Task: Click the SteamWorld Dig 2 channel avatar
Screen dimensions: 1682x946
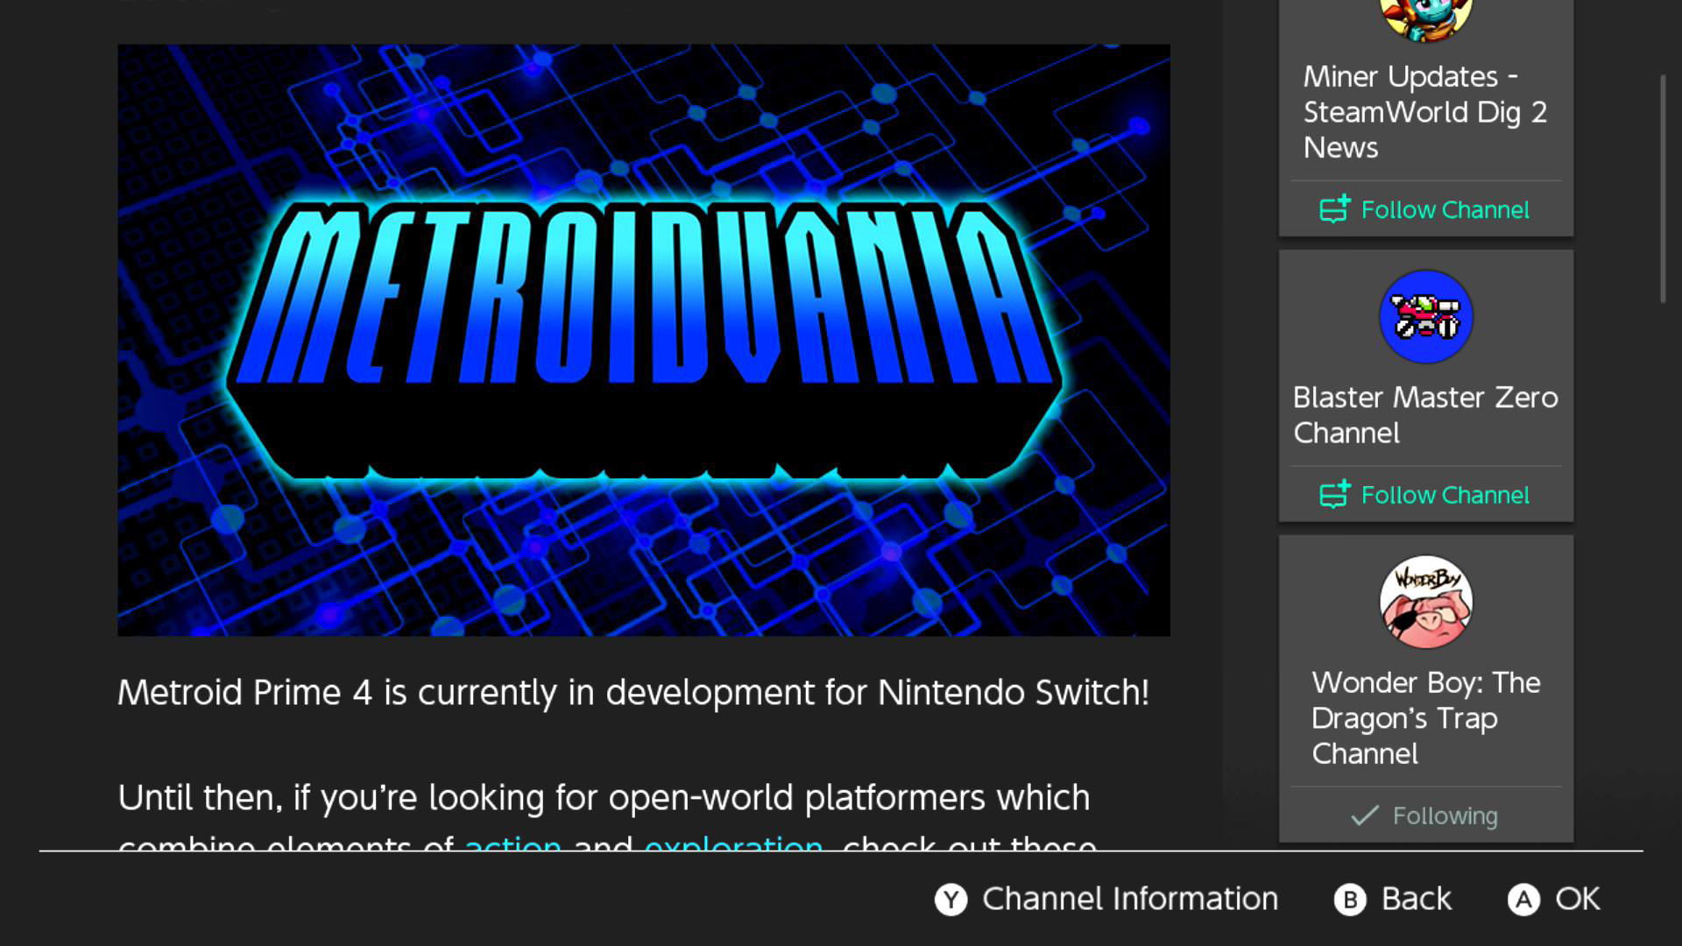Action: click(1425, 18)
